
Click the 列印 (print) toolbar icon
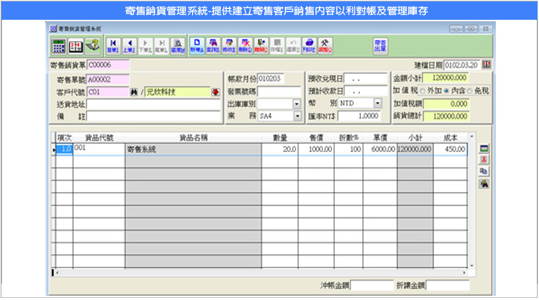tap(309, 46)
